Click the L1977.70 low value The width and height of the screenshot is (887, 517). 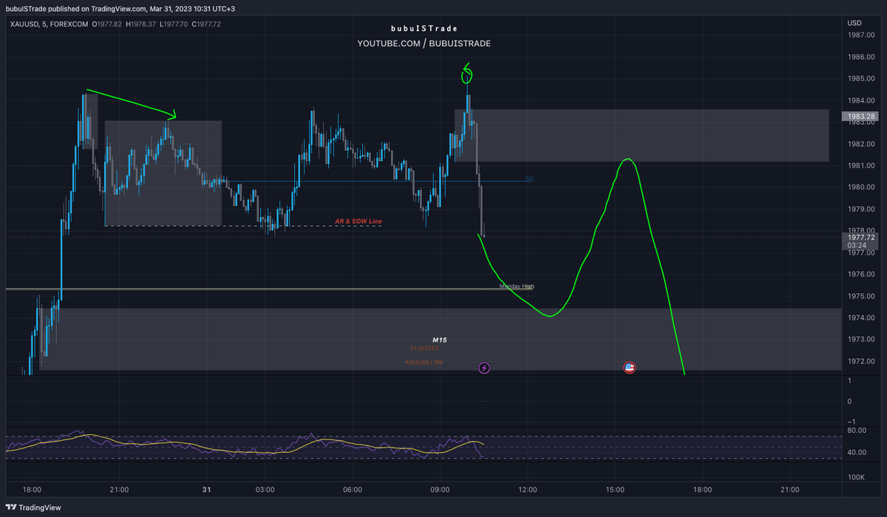tap(174, 24)
